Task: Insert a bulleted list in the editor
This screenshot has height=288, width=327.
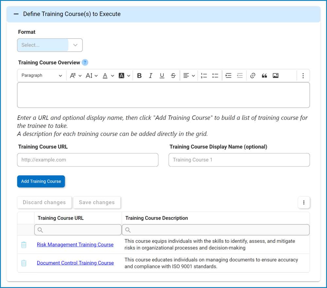Action: point(215,75)
